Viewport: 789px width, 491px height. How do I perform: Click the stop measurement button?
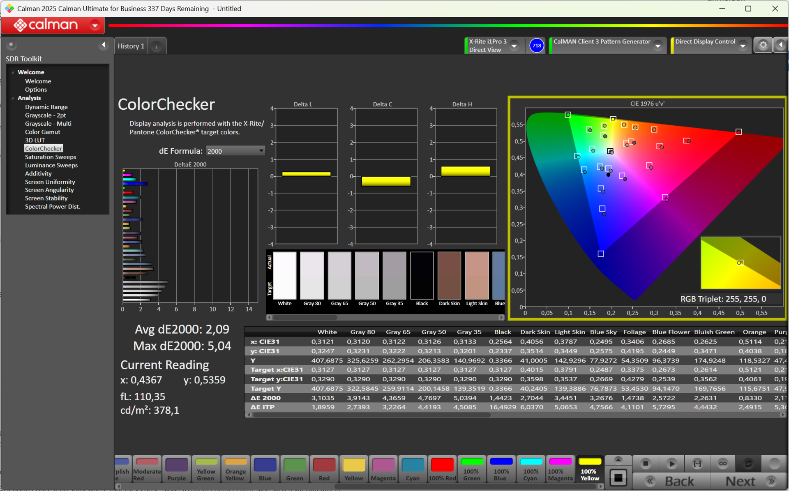tap(645, 463)
